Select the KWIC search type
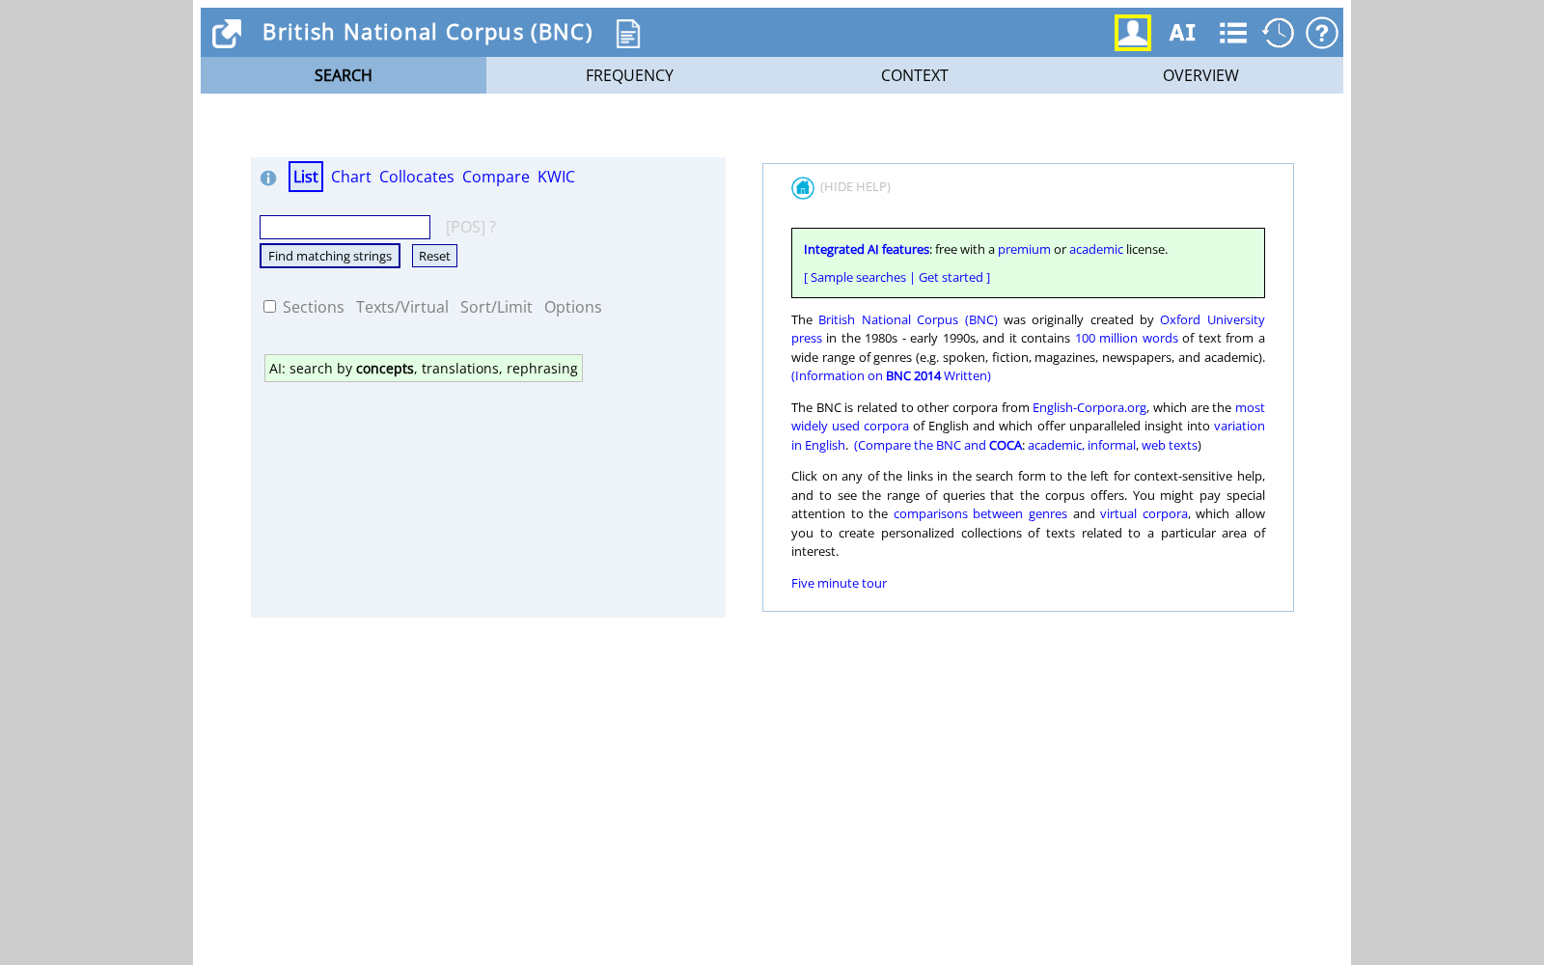 (557, 177)
